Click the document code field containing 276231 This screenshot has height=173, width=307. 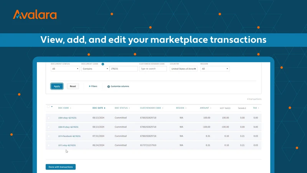click(124, 69)
